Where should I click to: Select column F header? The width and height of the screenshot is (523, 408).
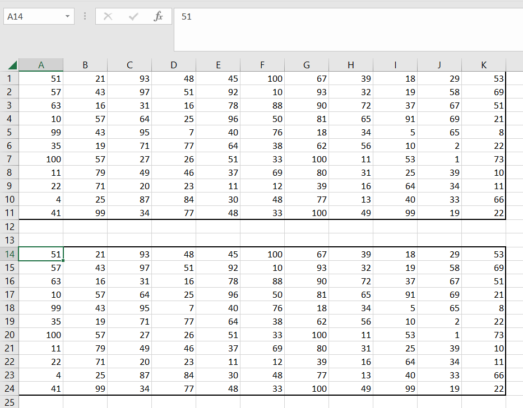pos(262,65)
